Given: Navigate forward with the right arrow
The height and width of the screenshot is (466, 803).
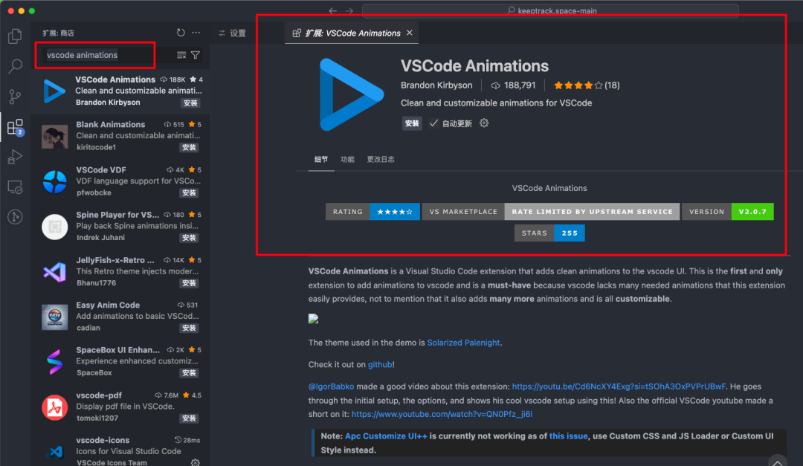Looking at the screenshot, I should (349, 10).
